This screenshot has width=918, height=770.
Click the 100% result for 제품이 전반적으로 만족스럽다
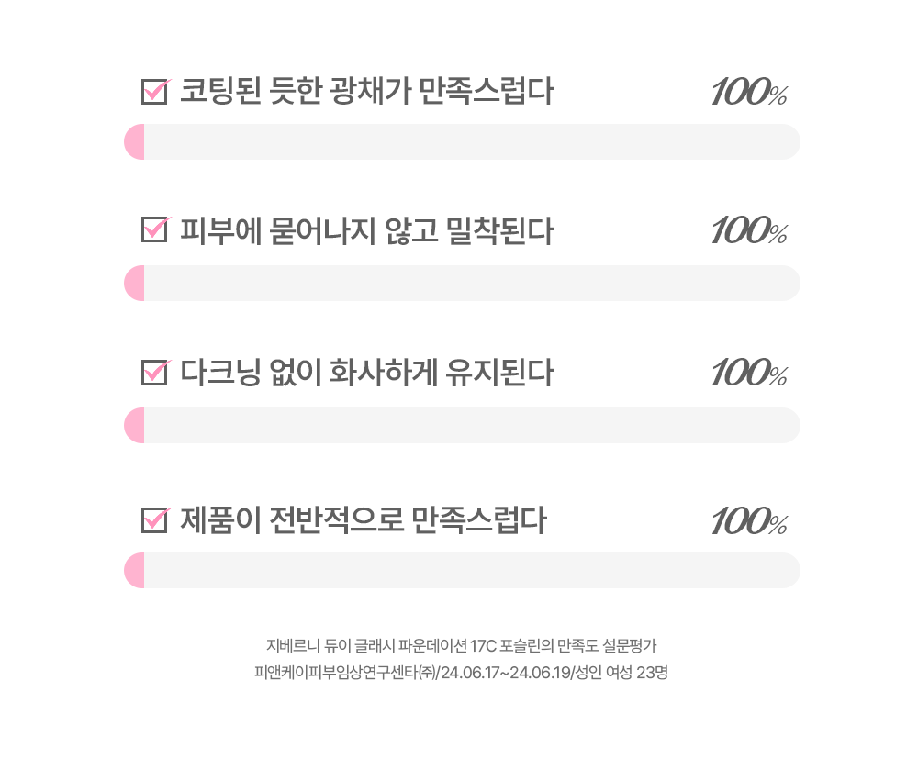coord(749,522)
